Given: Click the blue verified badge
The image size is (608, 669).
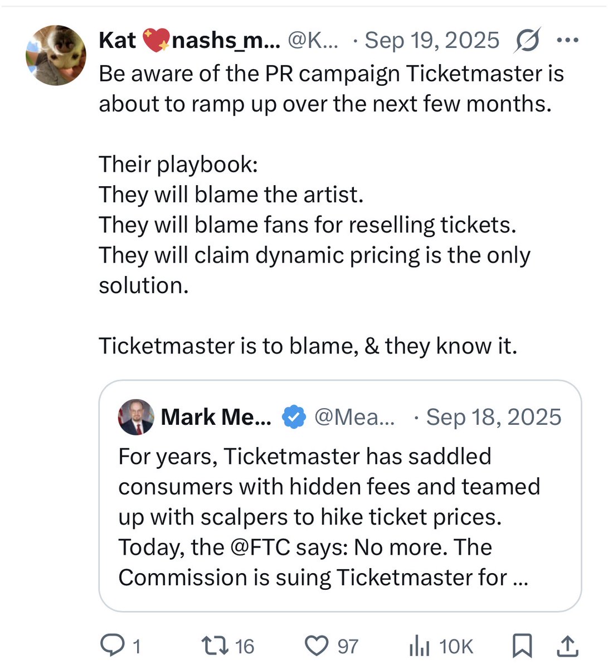Looking at the screenshot, I should pyautogui.click(x=294, y=417).
